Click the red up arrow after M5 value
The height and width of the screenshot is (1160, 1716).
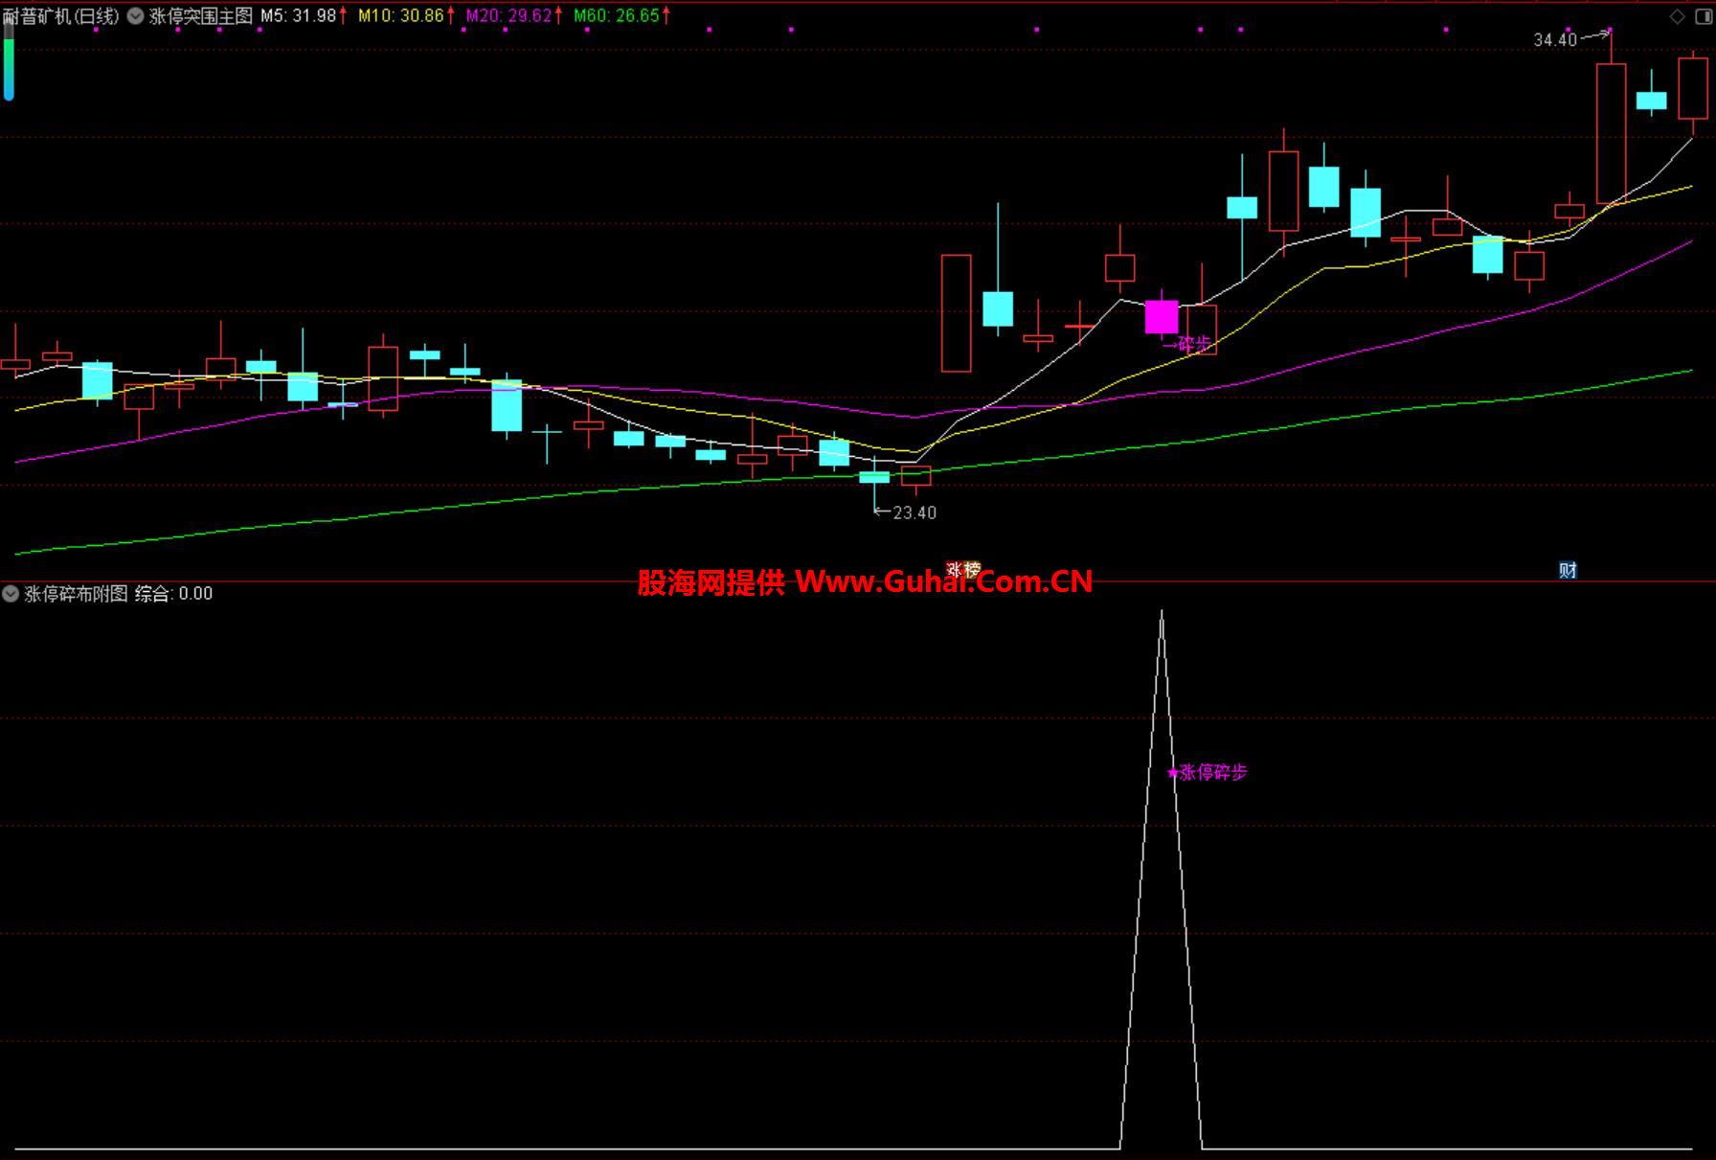pos(343,16)
